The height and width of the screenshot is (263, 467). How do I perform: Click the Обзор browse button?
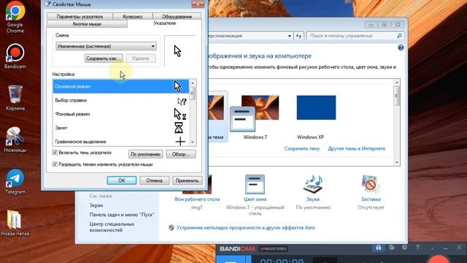tap(181, 154)
